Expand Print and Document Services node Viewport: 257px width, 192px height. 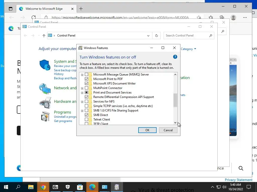(x=82, y=93)
